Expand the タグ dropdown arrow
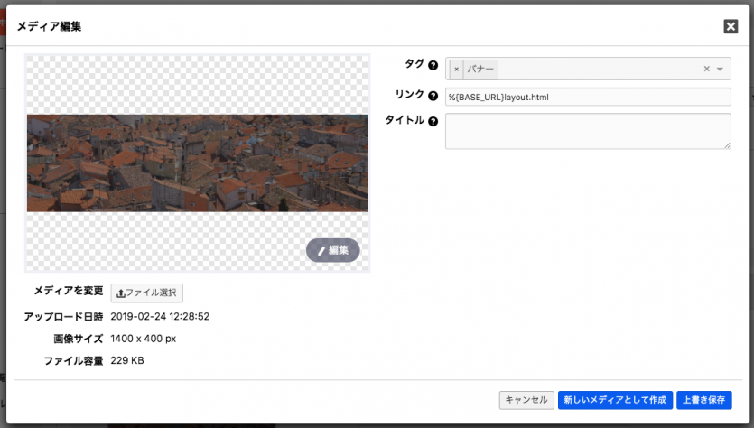This screenshot has height=428, width=754. coord(720,70)
